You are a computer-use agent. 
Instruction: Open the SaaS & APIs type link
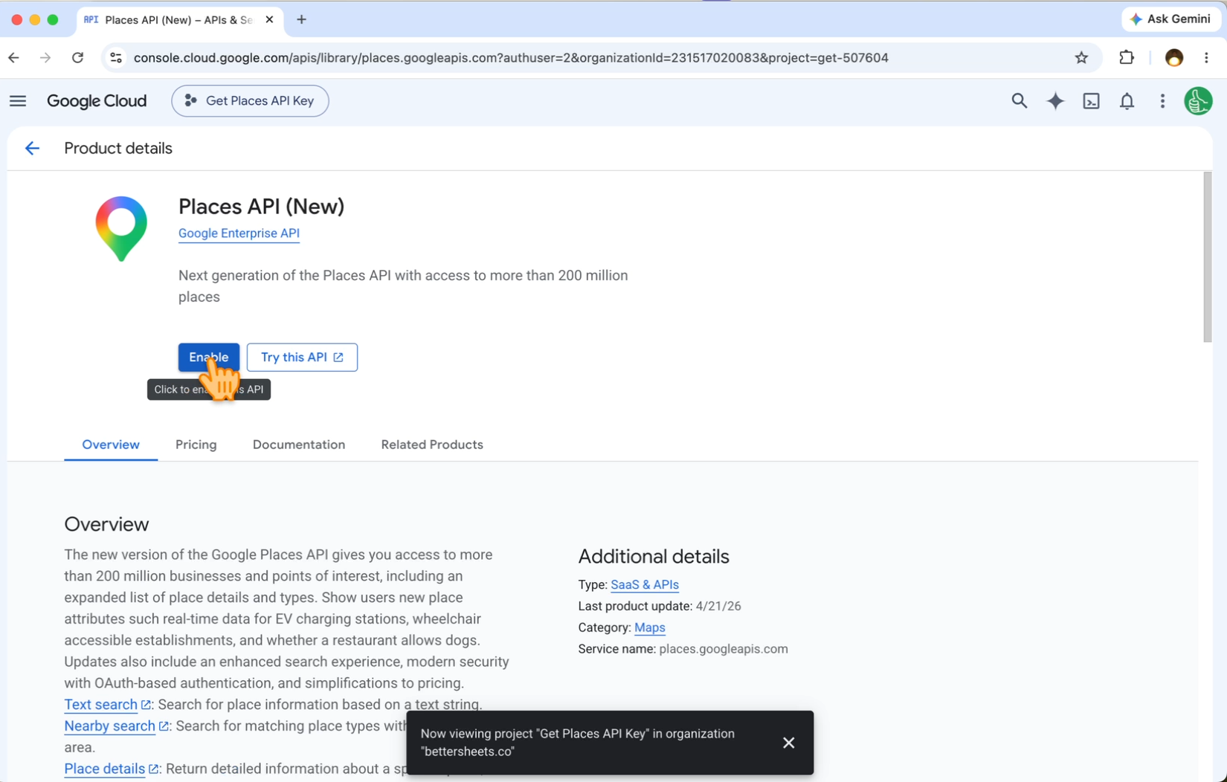pyautogui.click(x=645, y=585)
